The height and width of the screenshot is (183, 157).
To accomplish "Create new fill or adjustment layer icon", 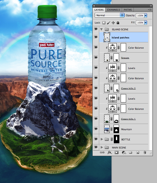I will point(124,152).
